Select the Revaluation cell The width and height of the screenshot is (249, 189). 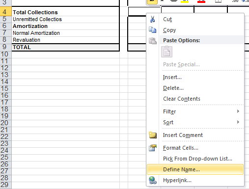click(x=65, y=40)
